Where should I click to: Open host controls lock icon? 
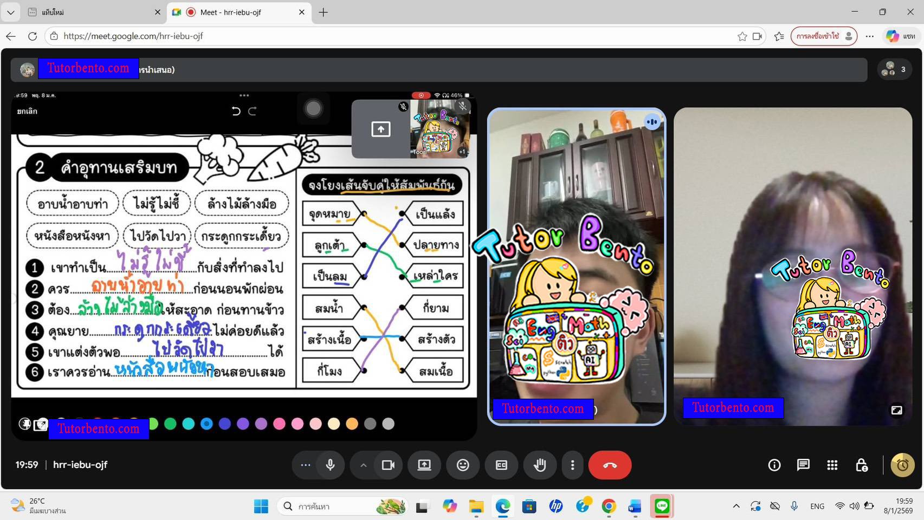click(x=862, y=465)
